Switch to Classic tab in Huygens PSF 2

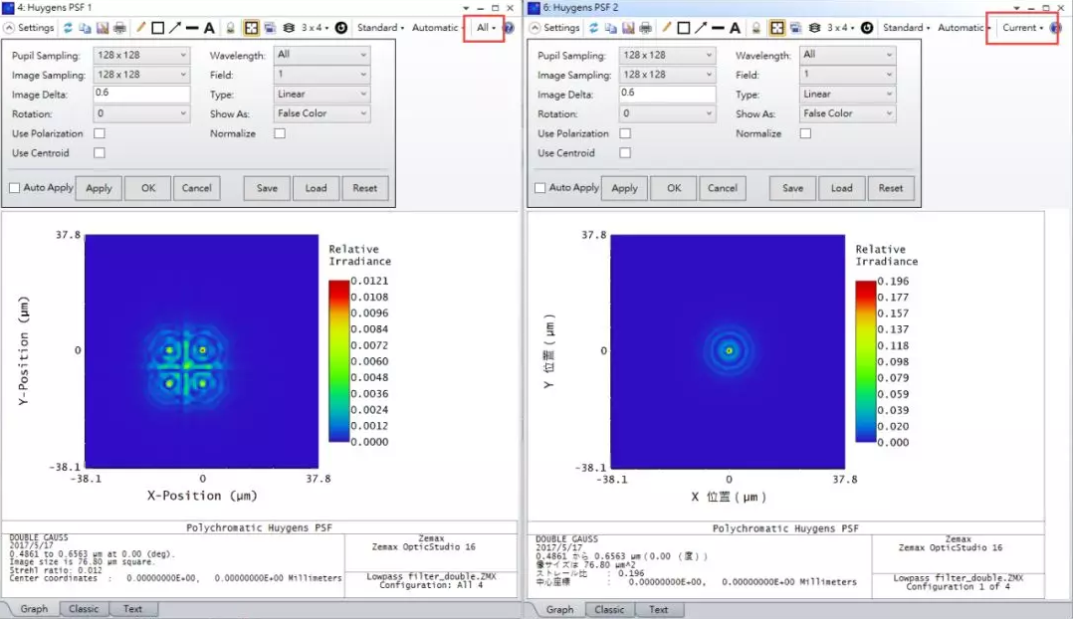pos(609,609)
